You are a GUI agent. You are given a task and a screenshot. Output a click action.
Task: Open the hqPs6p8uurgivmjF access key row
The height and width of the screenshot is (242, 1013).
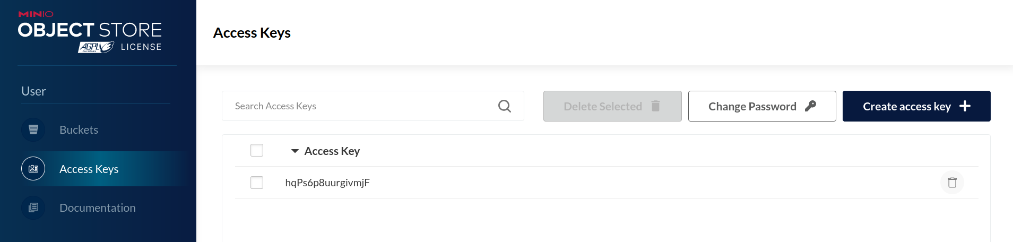click(x=607, y=183)
